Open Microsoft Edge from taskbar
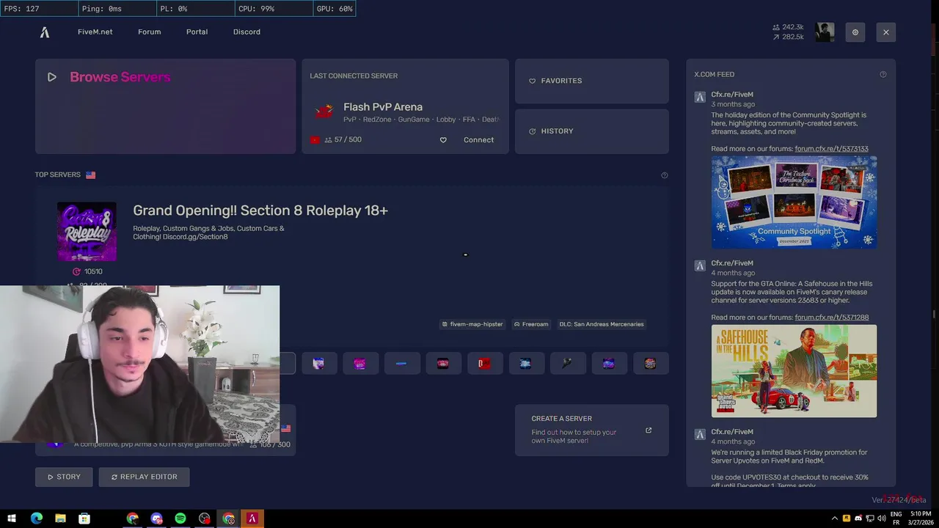Image resolution: width=939 pixels, height=528 pixels. point(37,519)
